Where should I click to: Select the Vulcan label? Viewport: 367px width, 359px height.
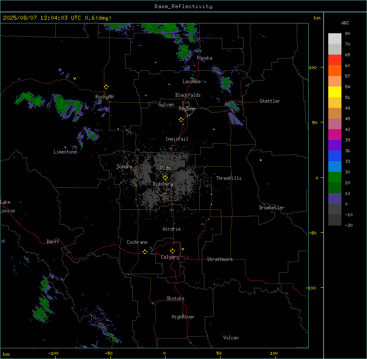click(x=231, y=338)
